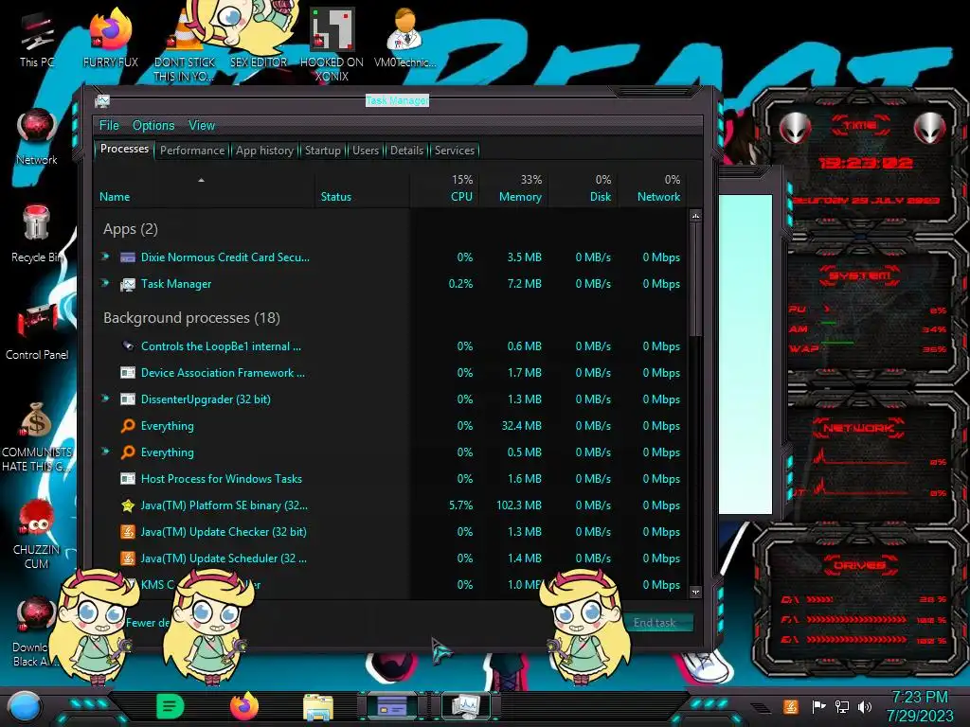Switch to the Startup tab
970x727 pixels.
click(x=322, y=151)
